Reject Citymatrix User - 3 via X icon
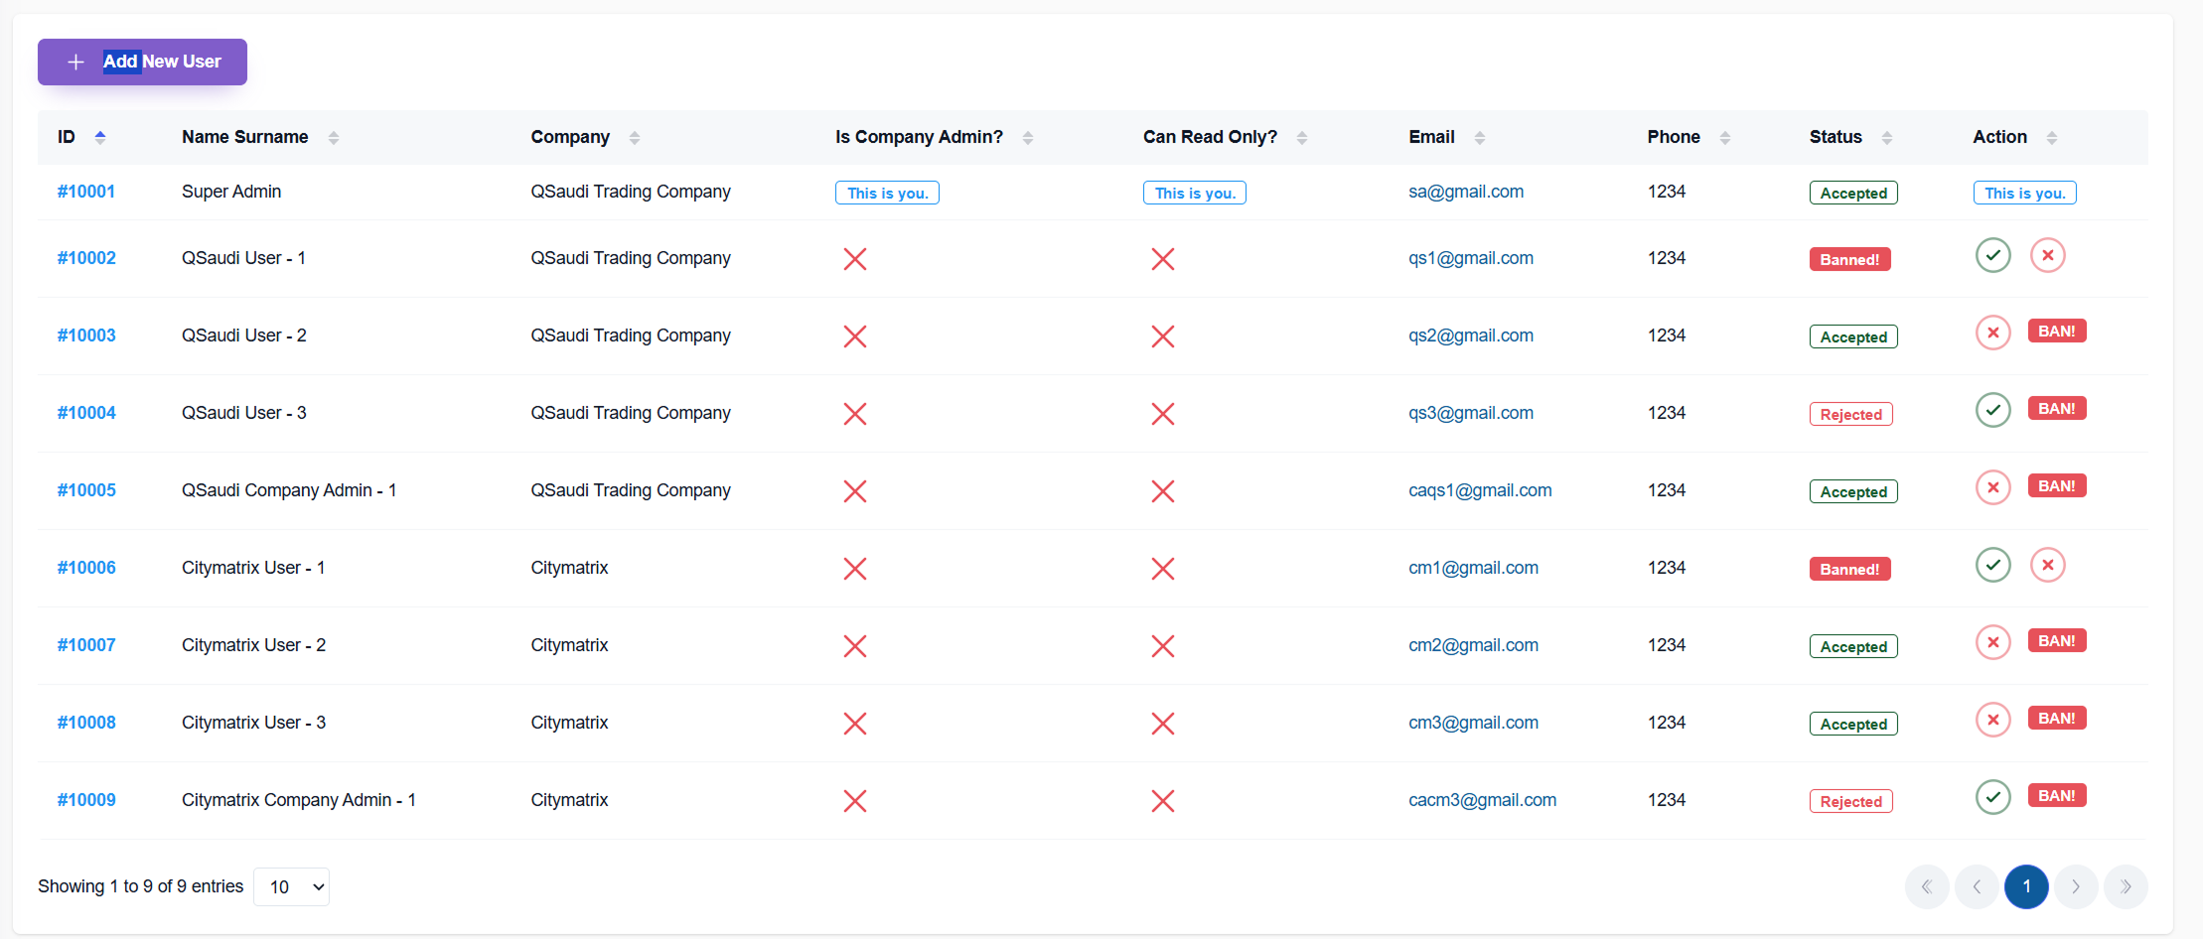This screenshot has height=939, width=2203. pyautogui.click(x=1992, y=721)
